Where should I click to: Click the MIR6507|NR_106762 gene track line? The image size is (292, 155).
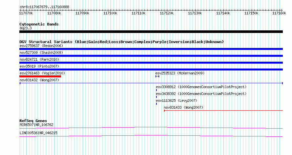[151, 128]
